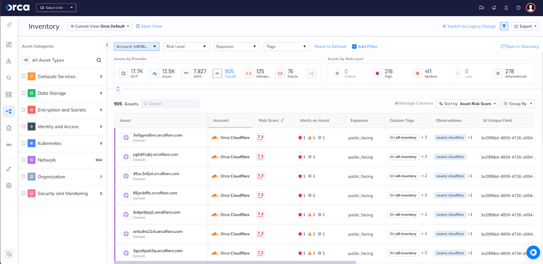543x264 pixels.
Task: Filter assets by the Alibaba provider
Action: (257, 73)
